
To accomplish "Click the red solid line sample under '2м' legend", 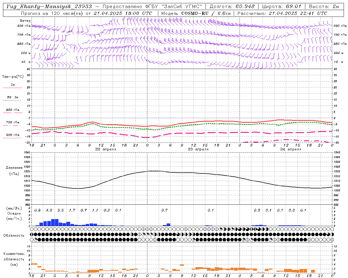I will pos(13,88).
